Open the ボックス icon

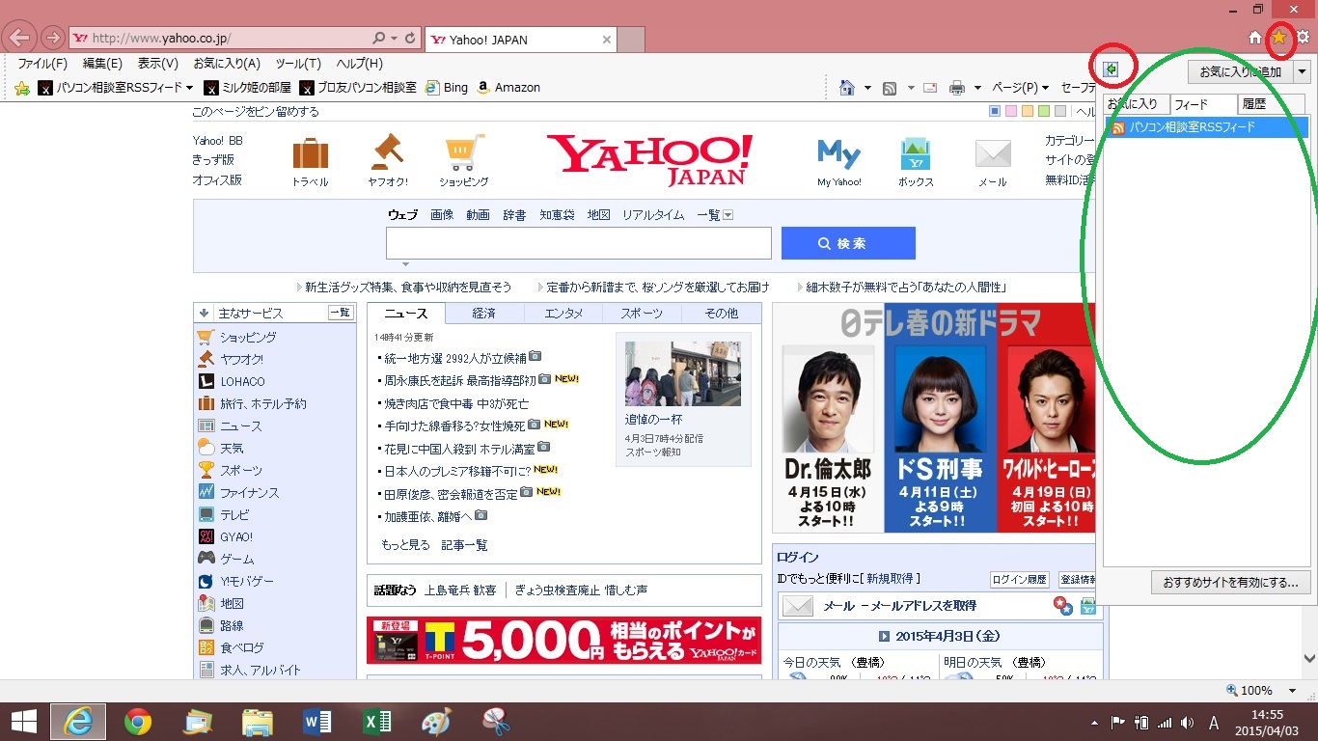click(x=915, y=154)
